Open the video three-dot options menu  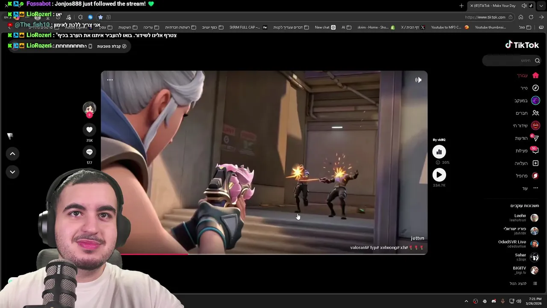(110, 80)
